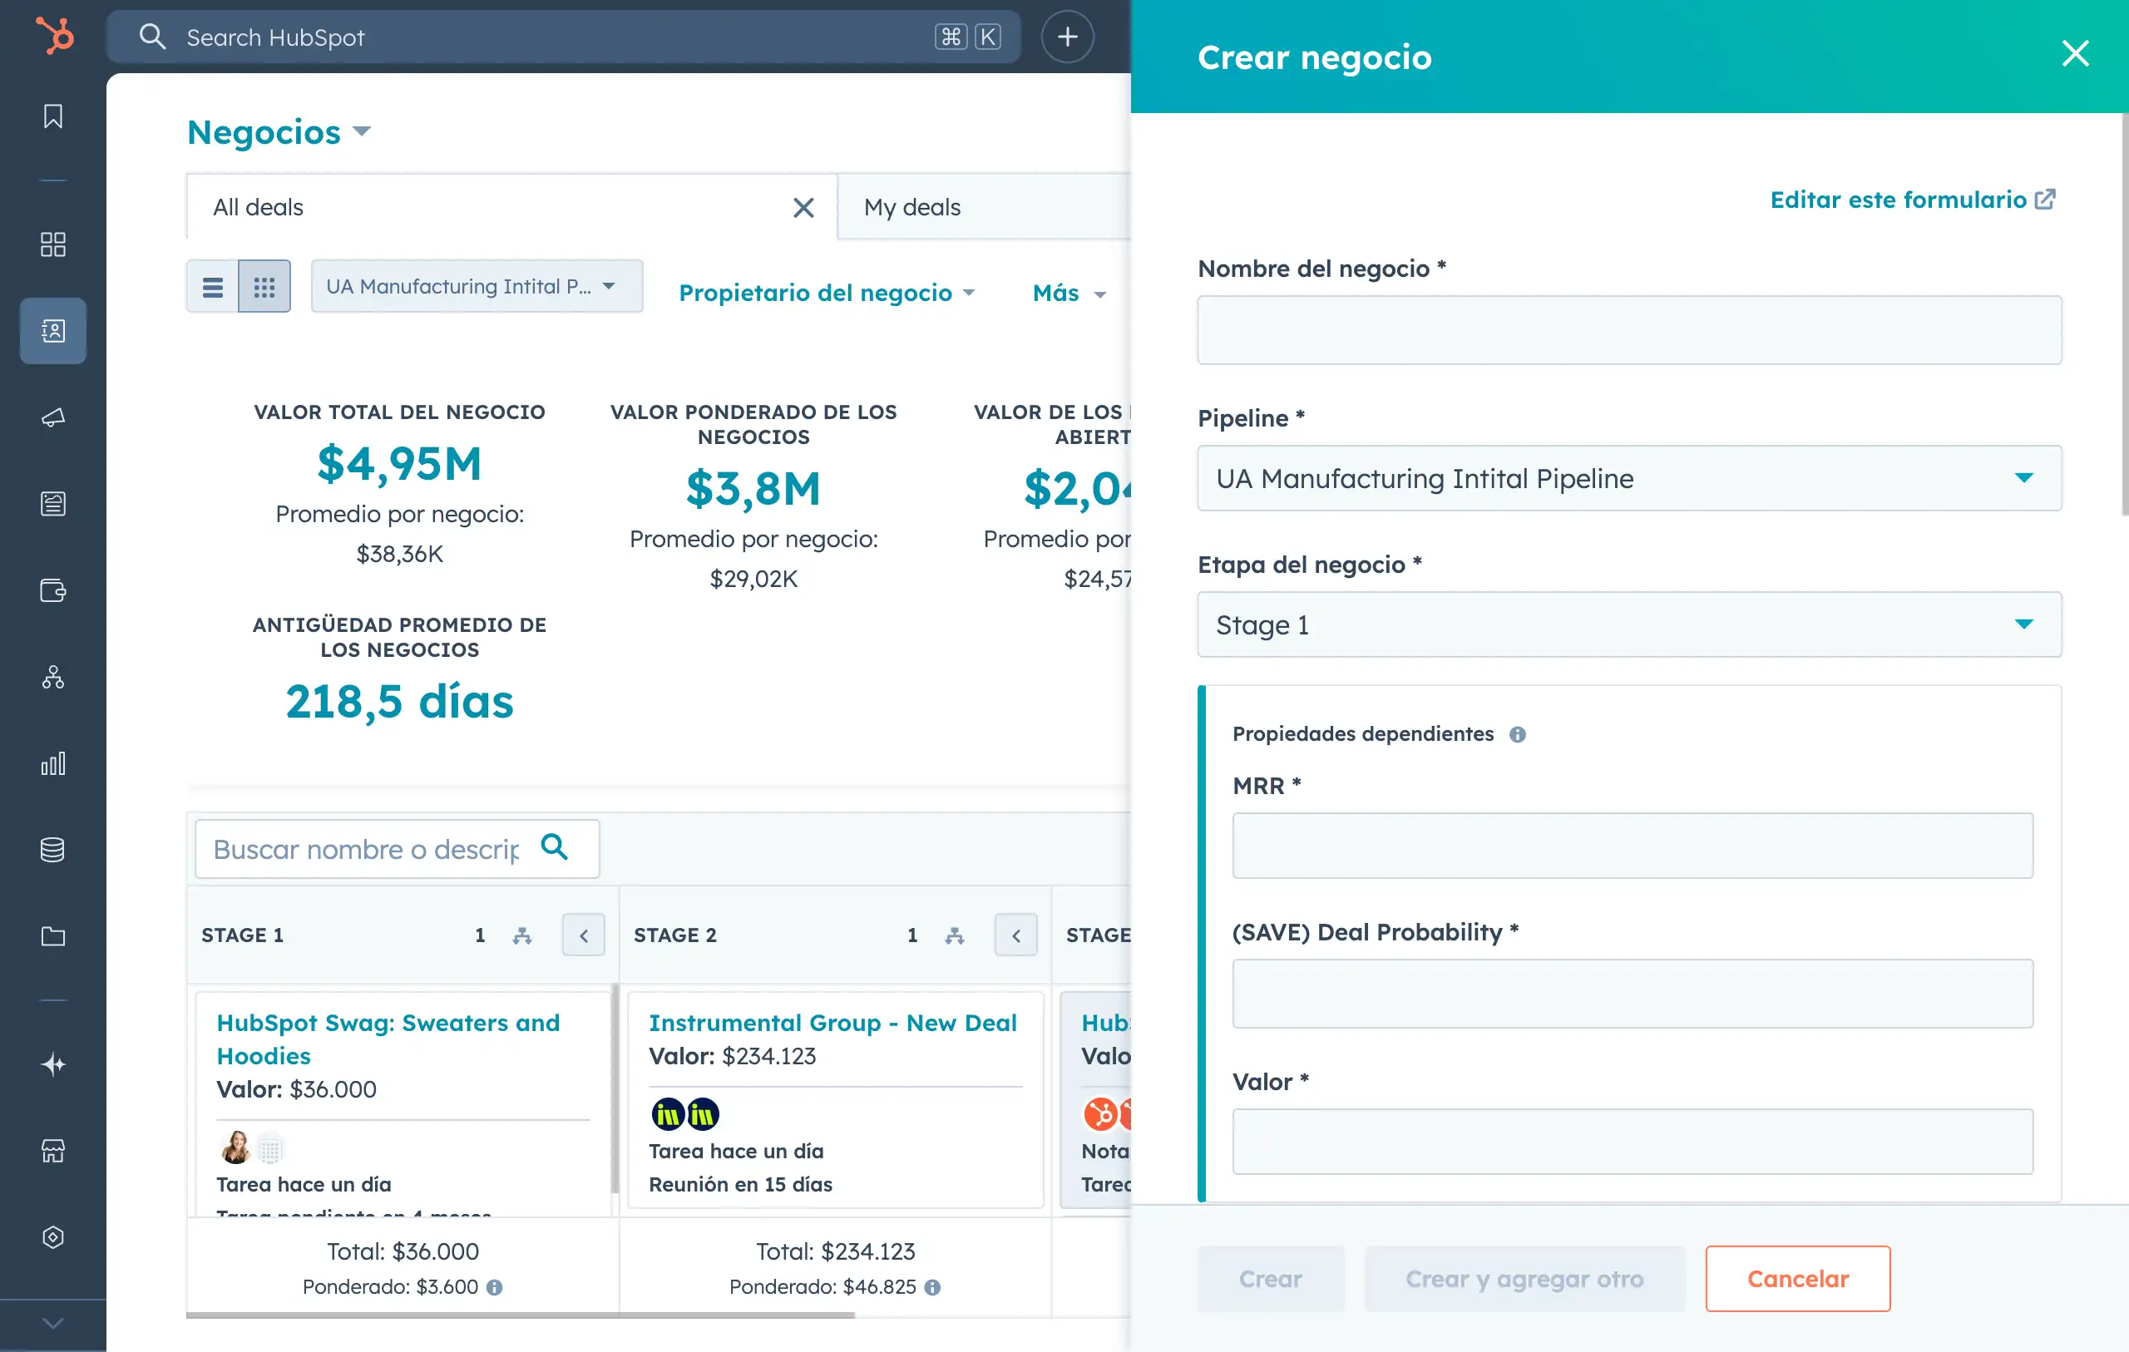Click Reunión en 15 días text

[740, 1184]
